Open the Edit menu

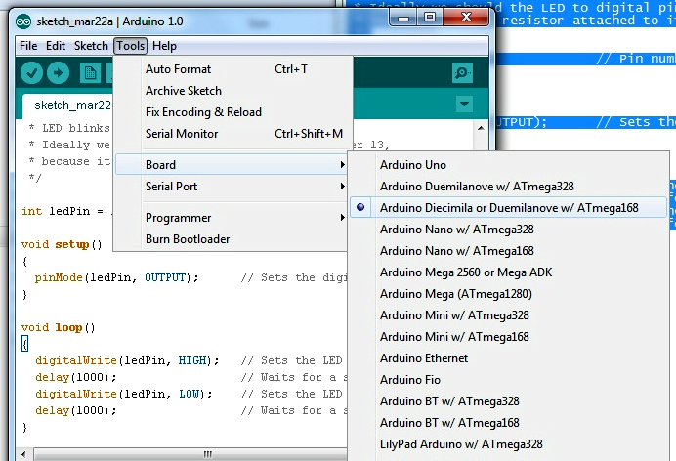tap(56, 46)
